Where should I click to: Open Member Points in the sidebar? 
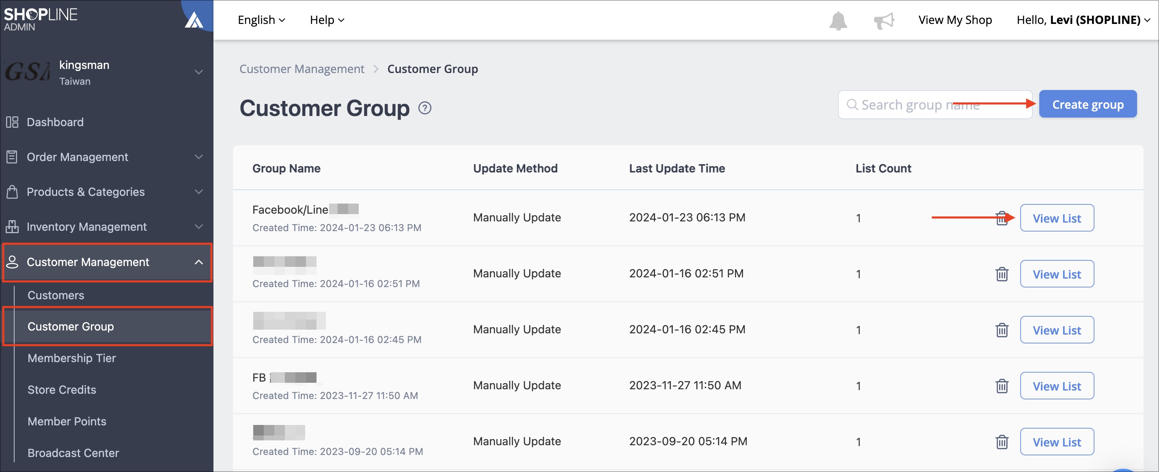click(x=67, y=421)
